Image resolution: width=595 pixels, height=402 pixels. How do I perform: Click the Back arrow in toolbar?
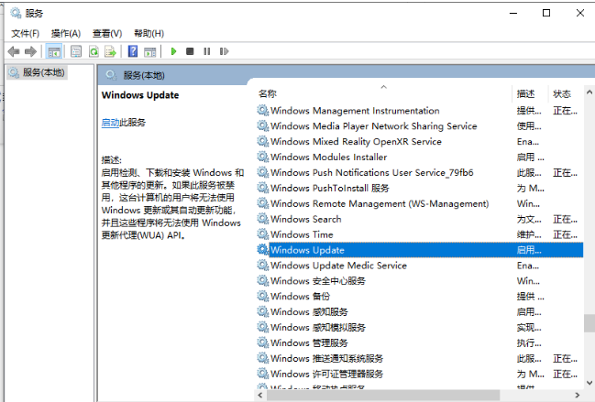click(x=14, y=51)
